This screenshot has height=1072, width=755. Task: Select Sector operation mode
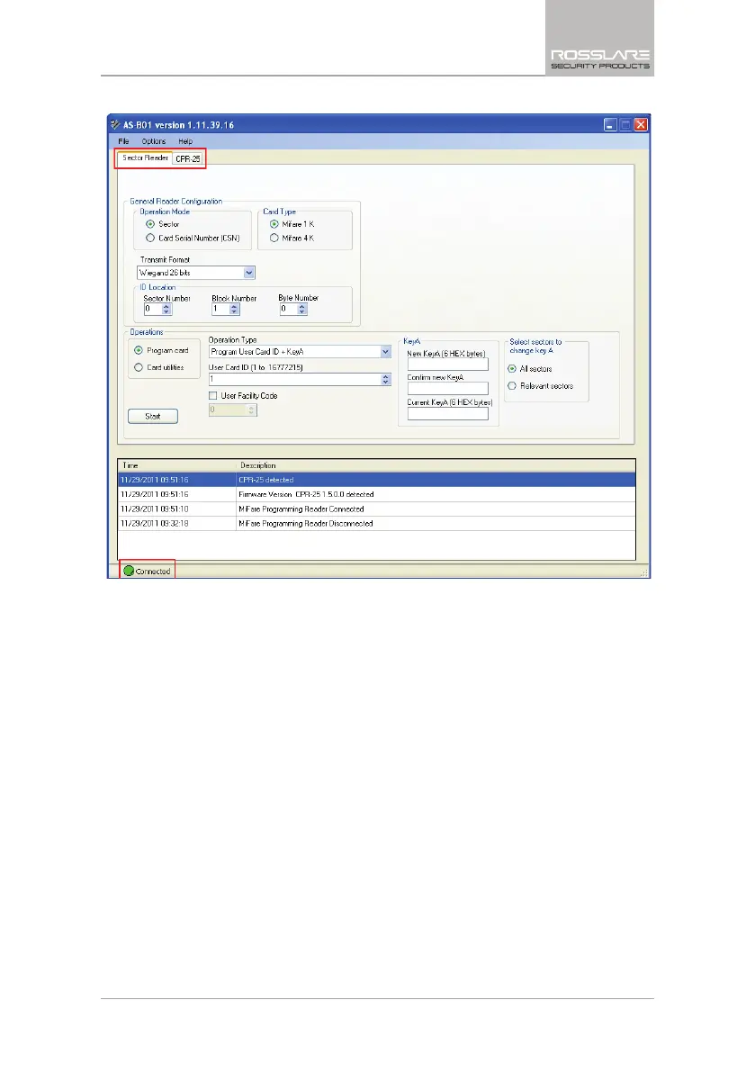click(150, 224)
